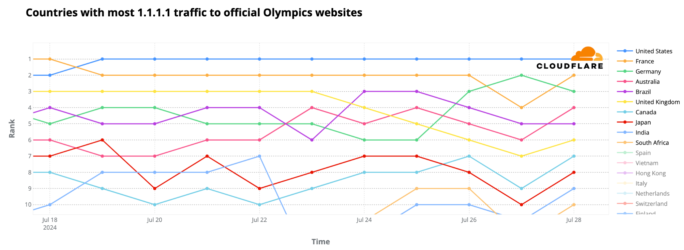The width and height of the screenshot is (684, 250).
Task: Click Brazil's rank 6 data point
Action: coord(312,140)
